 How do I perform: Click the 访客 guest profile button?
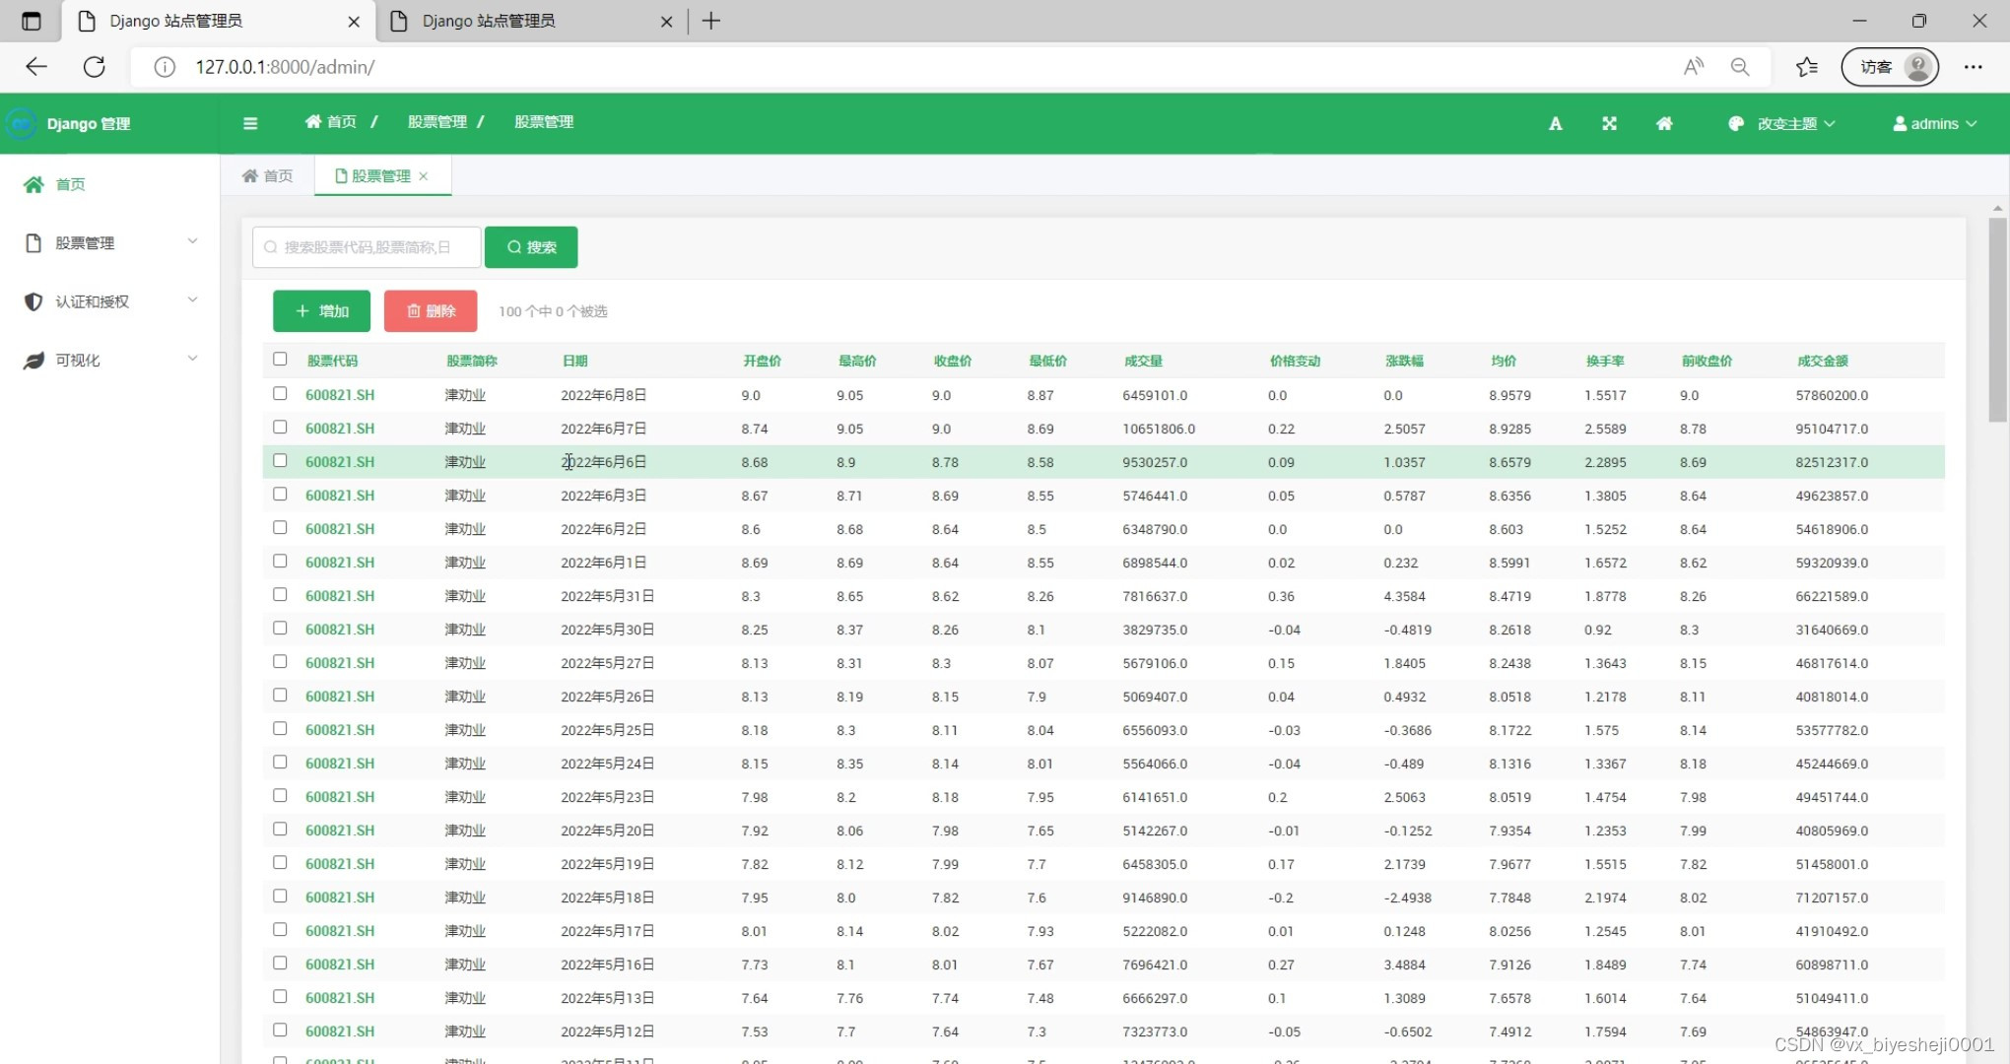[x=1890, y=67]
